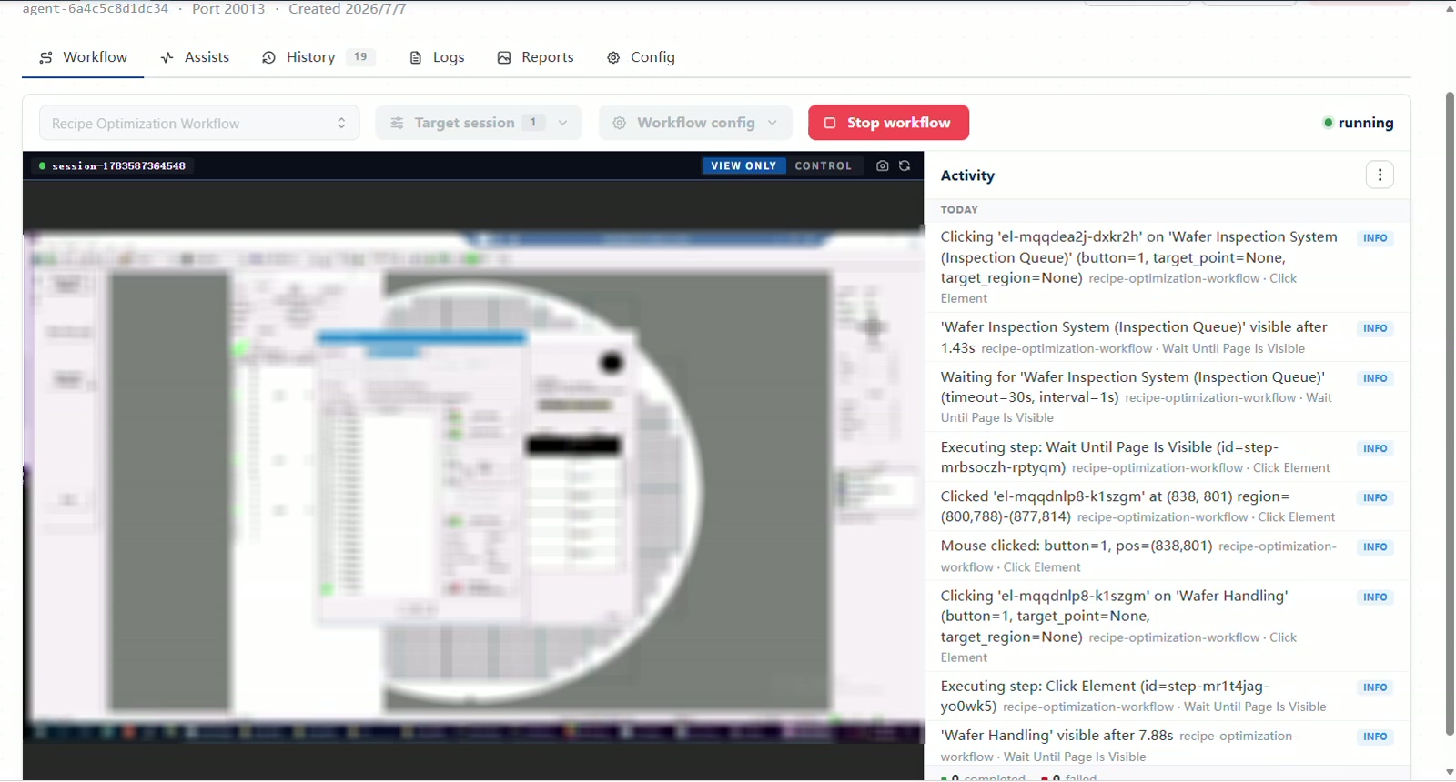Screen dimensions: 1456x782
Task: Click the running status indicator
Action: pos(1359,123)
